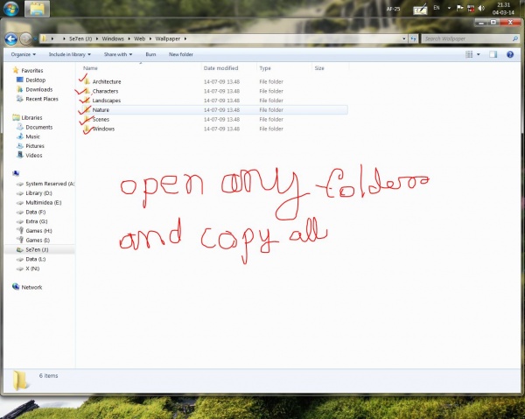
Task: Click the EN language indicator
Action: 437,8
